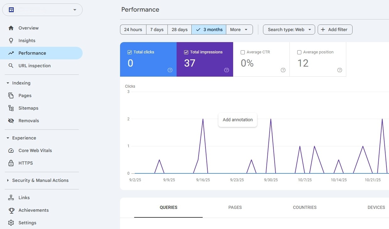
Task: Click the Achievements trophy icon
Action: 11,210
